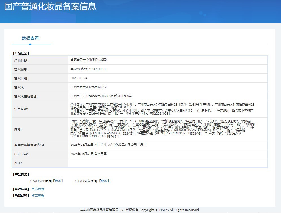
Task: Select the 2023年08月22日 inspection result text
Action: tap(108, 145)
